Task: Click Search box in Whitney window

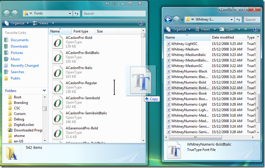Action: [x=252, y=20]
